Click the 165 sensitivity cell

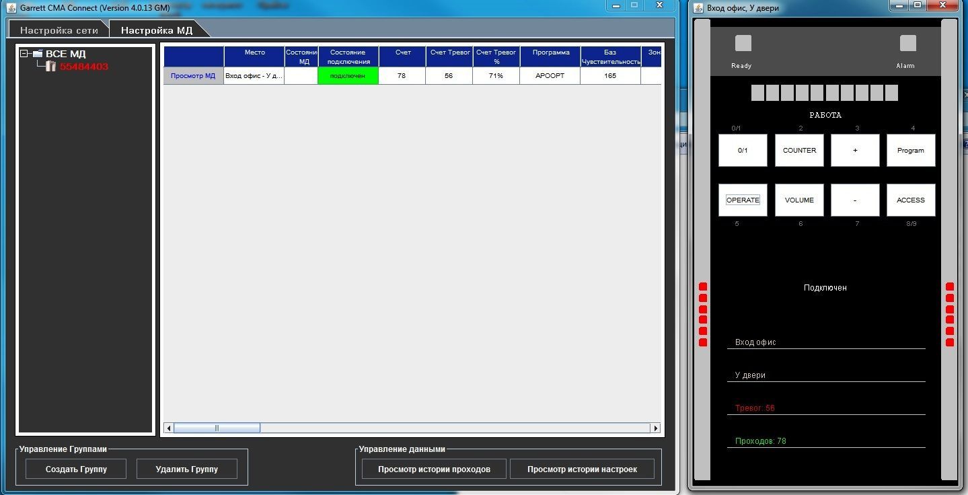[x=610, y=76]
